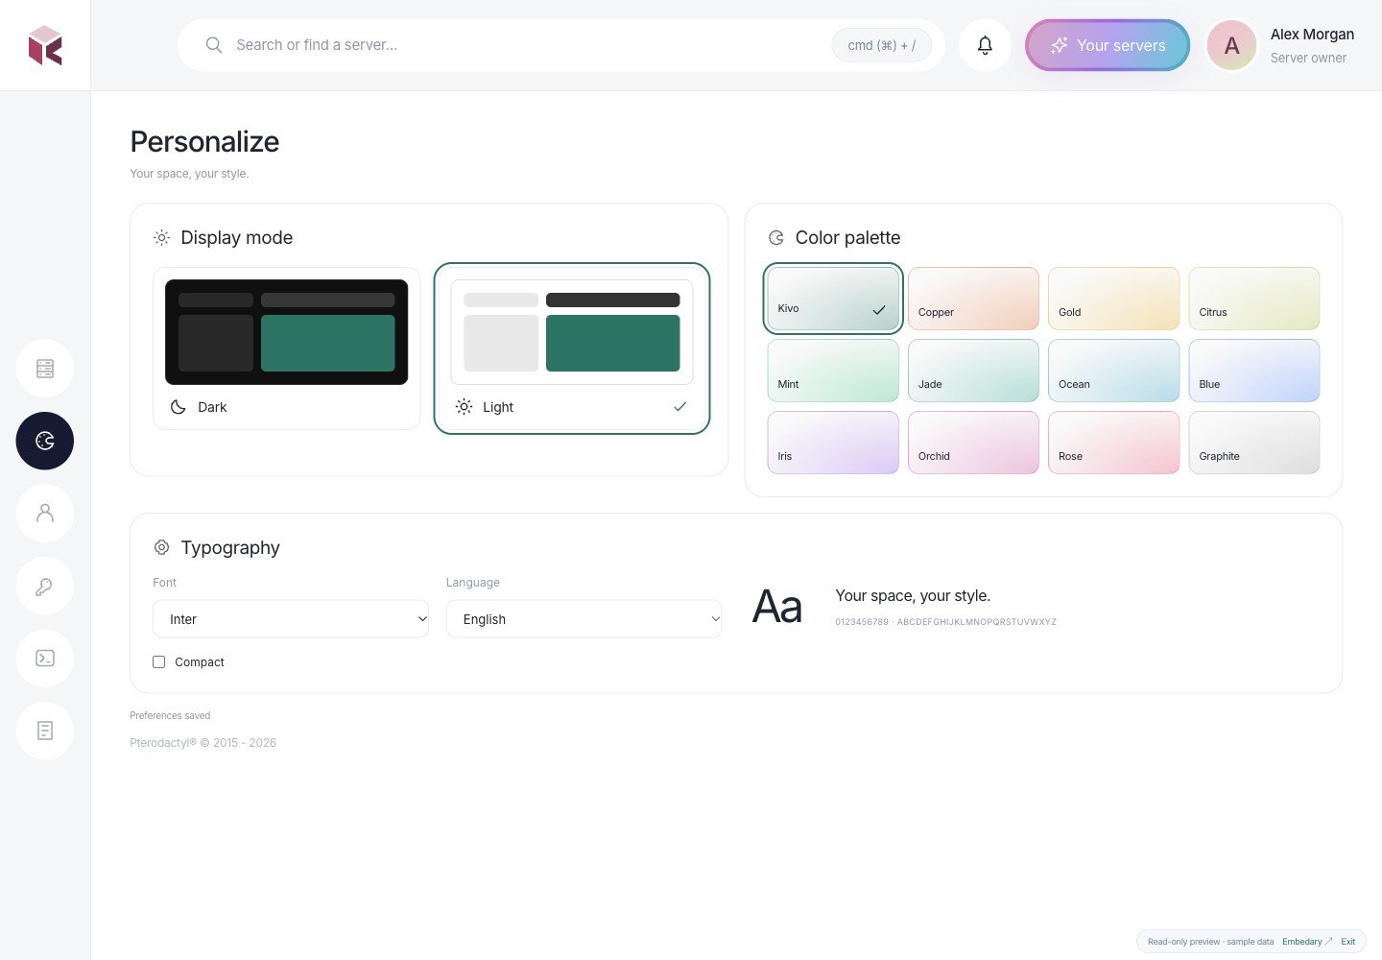The height and width of the screenshot is (960, 1382).
Task: Enable the Compact checkbox
Action: 159,662
